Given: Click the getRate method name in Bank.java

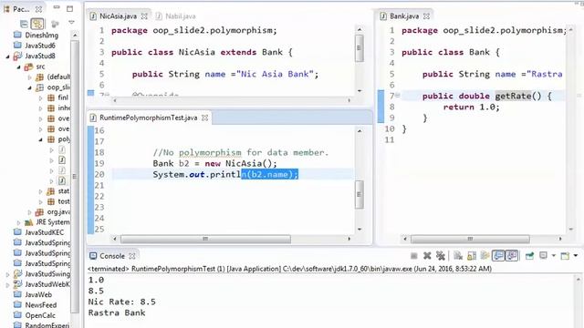Looking at the screenshot, I should point(513,96).
